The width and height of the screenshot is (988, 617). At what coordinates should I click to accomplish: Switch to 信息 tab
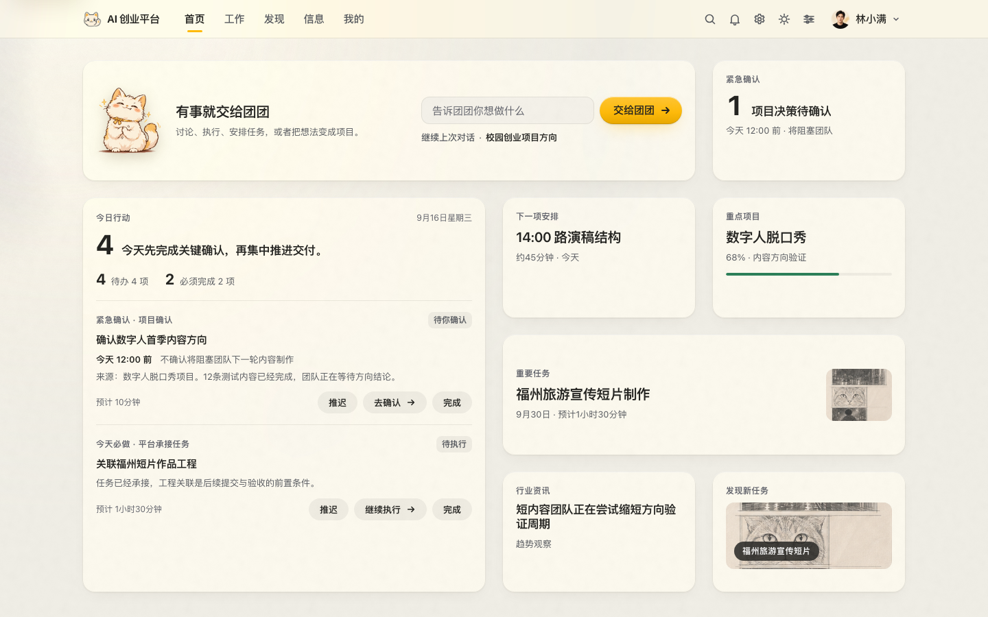[x=314, y=19]
